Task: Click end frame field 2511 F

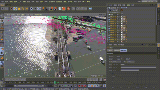Action: point(49,86)
